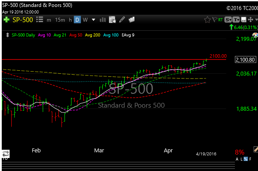Click the Apr time axis label
Viewport: 258px width, 171px height.
[x=168, y=151]
